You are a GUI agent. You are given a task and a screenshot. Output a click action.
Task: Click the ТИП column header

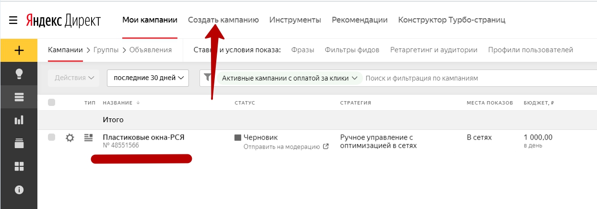coord(90,103)
